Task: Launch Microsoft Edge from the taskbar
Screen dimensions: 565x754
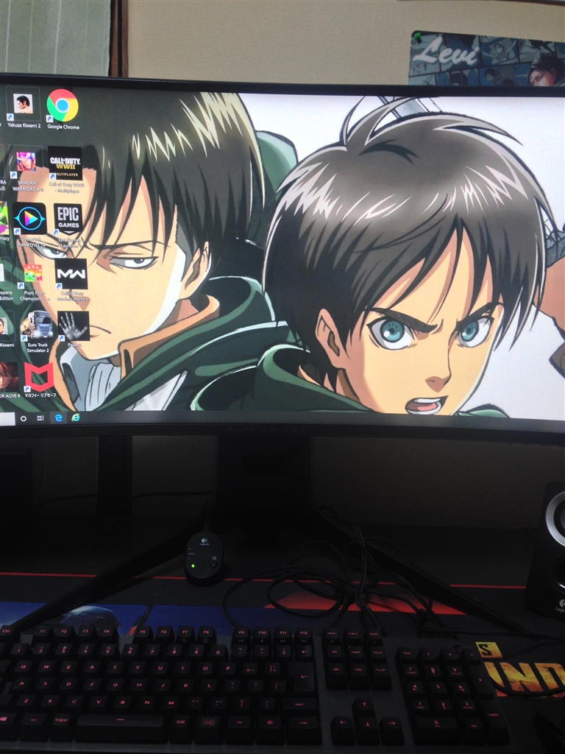Action: click(x=58, y=418)
